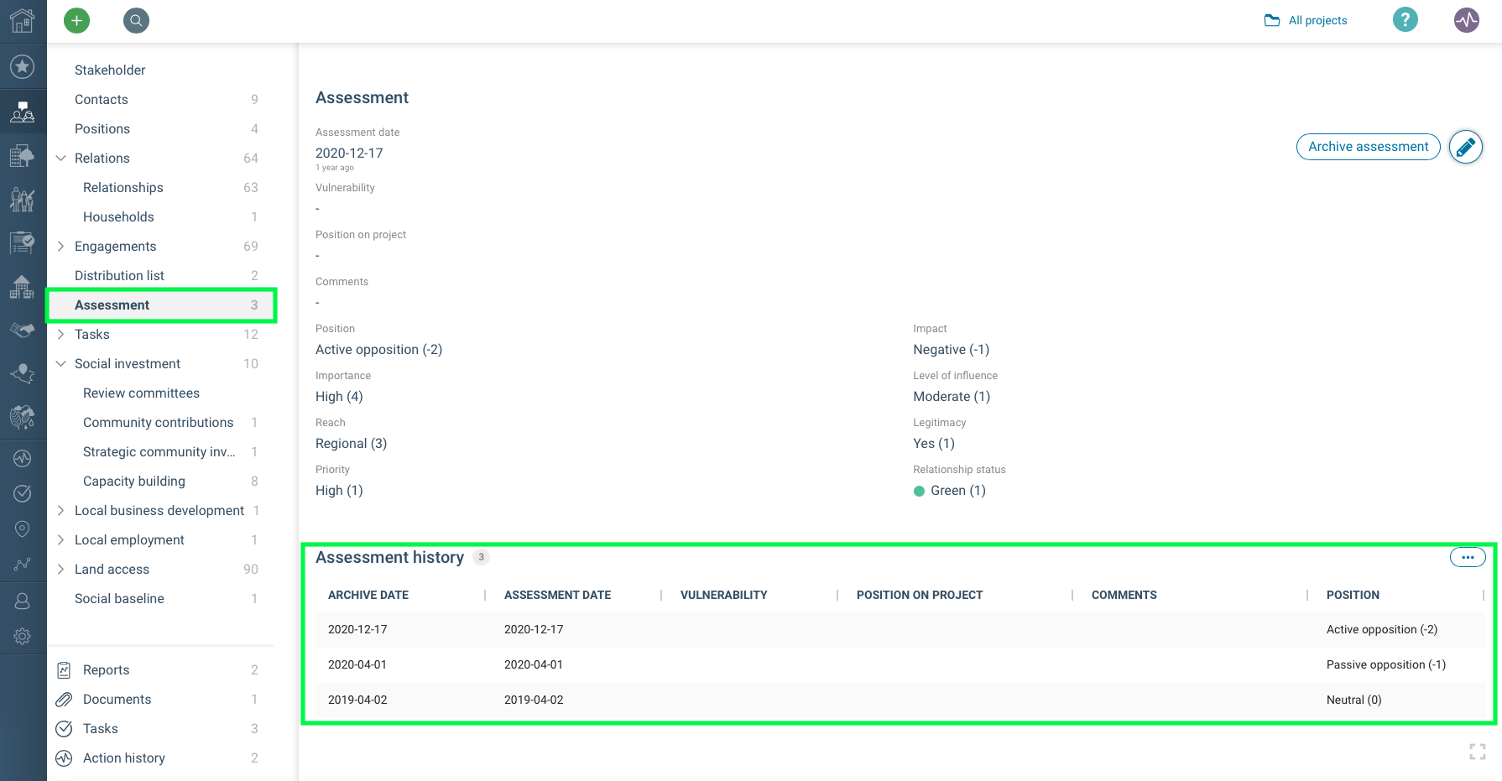Open Strategic community investment sub-item
Viewport: 1502px width, 781px height.
[x=161, y=451]
